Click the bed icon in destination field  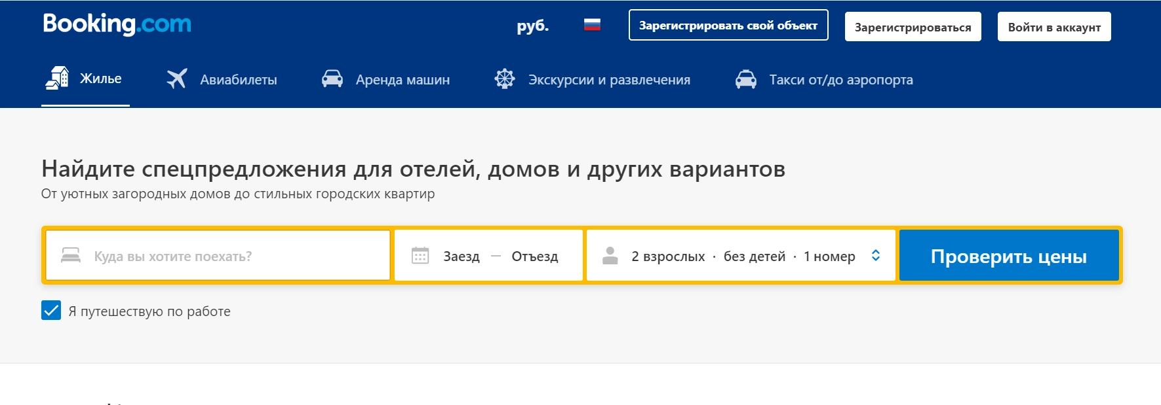(71, 256)
